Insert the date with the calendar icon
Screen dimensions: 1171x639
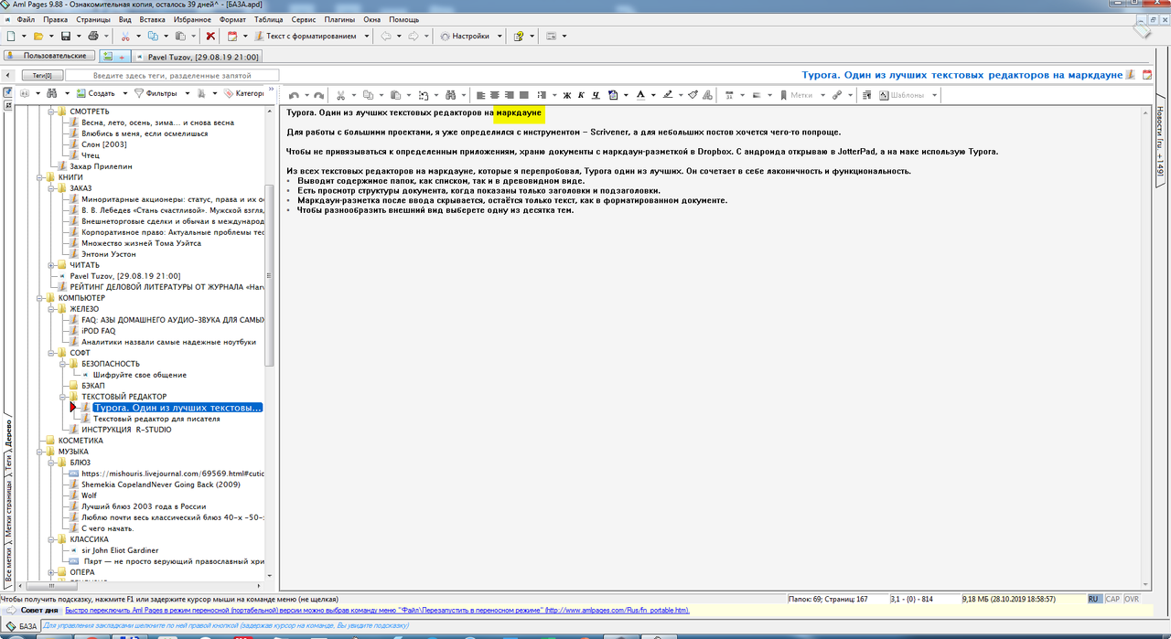coord(231,36)
